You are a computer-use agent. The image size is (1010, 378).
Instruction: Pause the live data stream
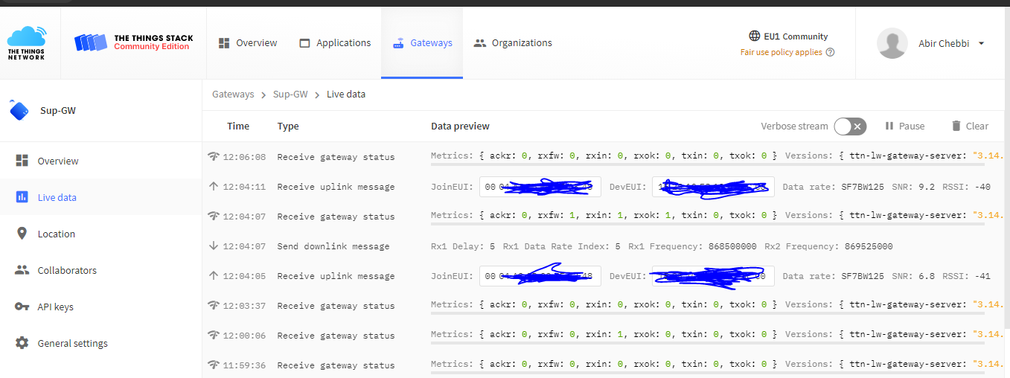904,126
